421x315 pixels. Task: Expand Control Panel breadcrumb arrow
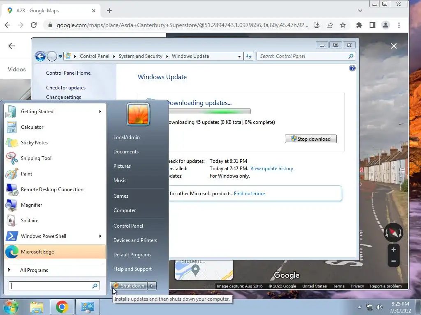pos(114,56)
